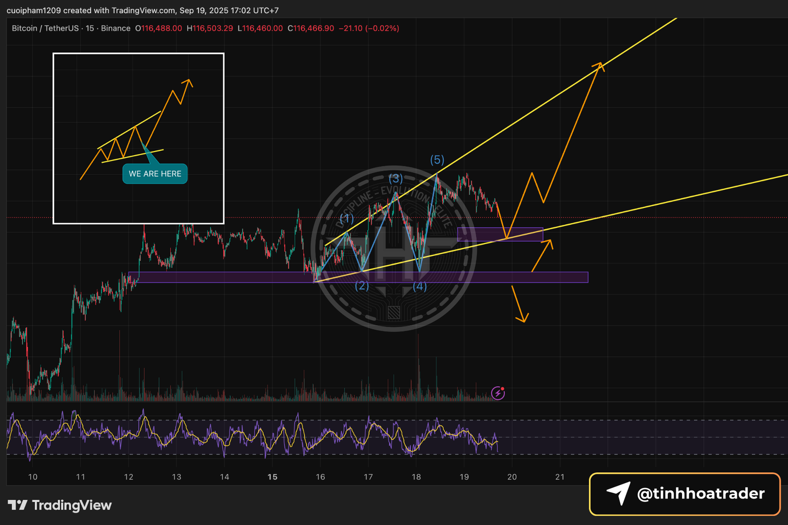Click the @tinhhoatrader handle text
788x525 pixels.
pos(700,494)
